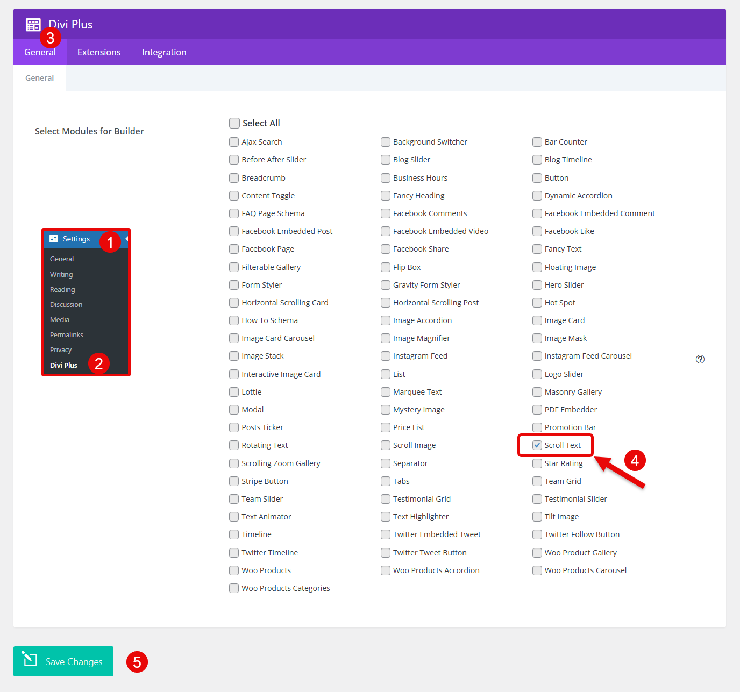Check the Bar Counter module

pos(537,142)
